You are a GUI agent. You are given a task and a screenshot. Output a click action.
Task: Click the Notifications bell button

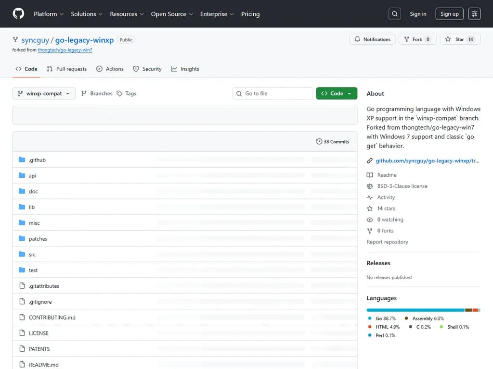tap(372, 39)
